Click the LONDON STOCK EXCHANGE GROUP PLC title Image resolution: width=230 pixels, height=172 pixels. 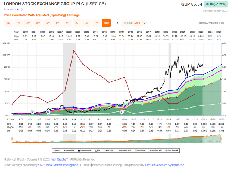pos(44,4)
